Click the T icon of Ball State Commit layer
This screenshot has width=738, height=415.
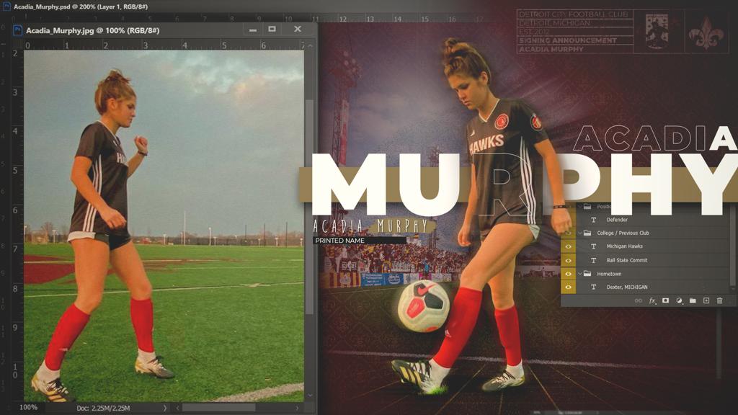point(594,260)
